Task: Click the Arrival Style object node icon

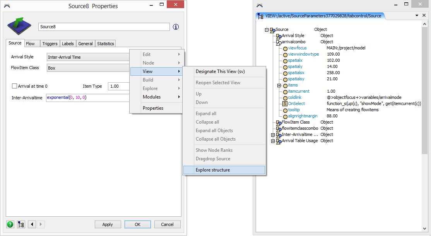Action: coord(279,36)
